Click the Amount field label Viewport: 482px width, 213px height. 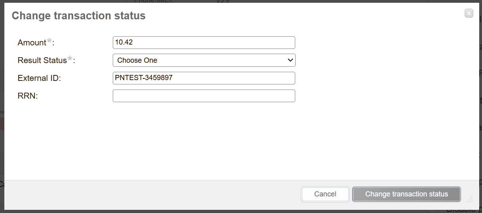click(x=32, y=43)
